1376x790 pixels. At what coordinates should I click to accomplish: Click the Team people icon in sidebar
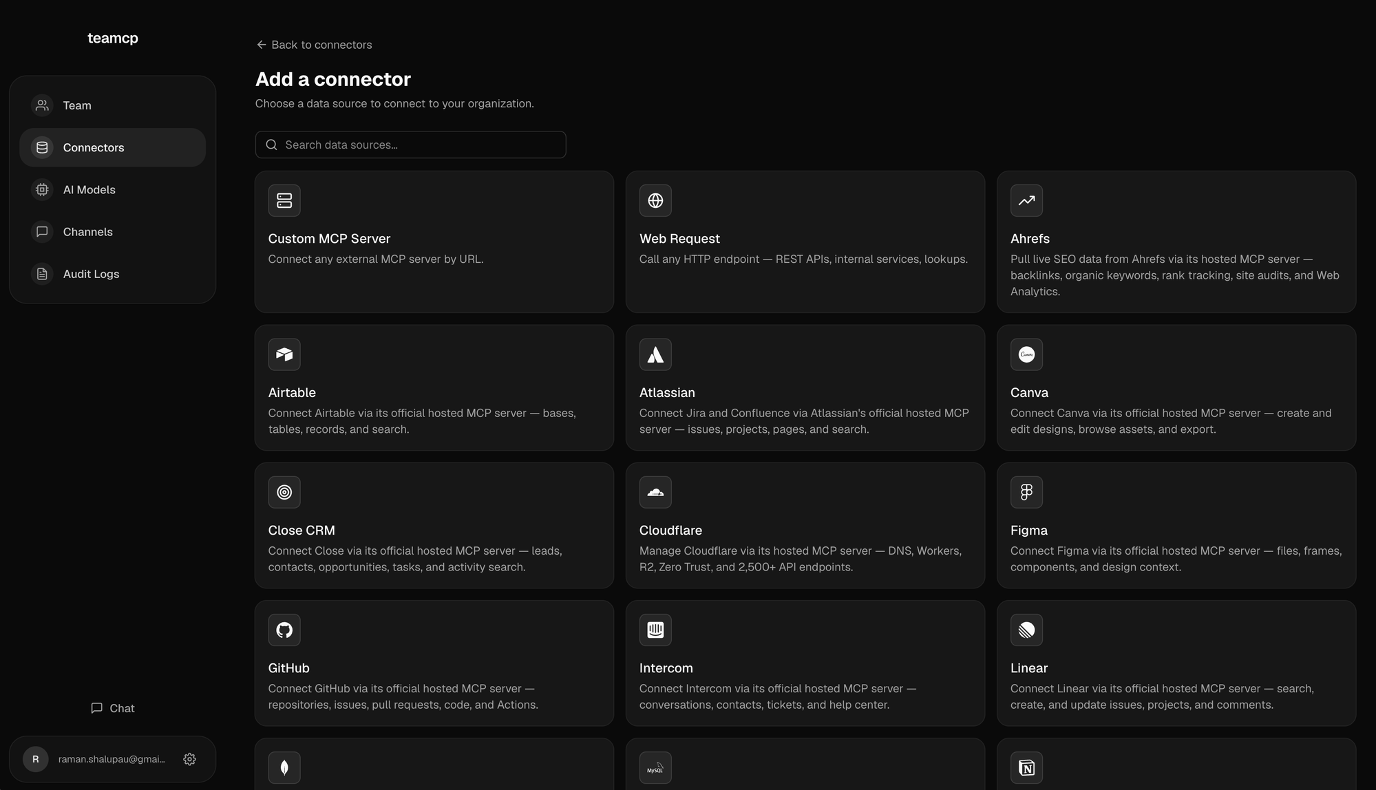coord(42,105)
